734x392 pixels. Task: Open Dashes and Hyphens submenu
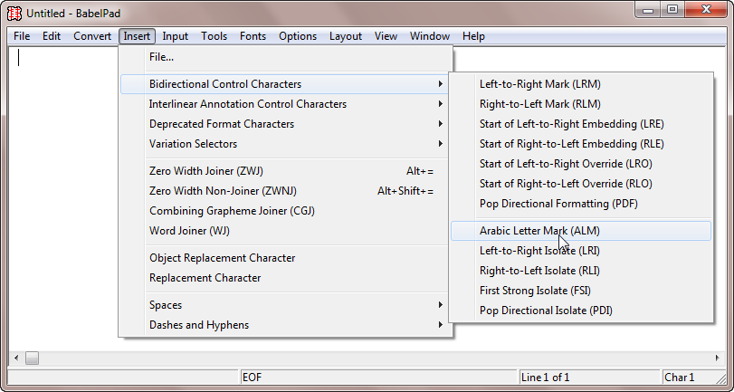click(x=284, y=325)
